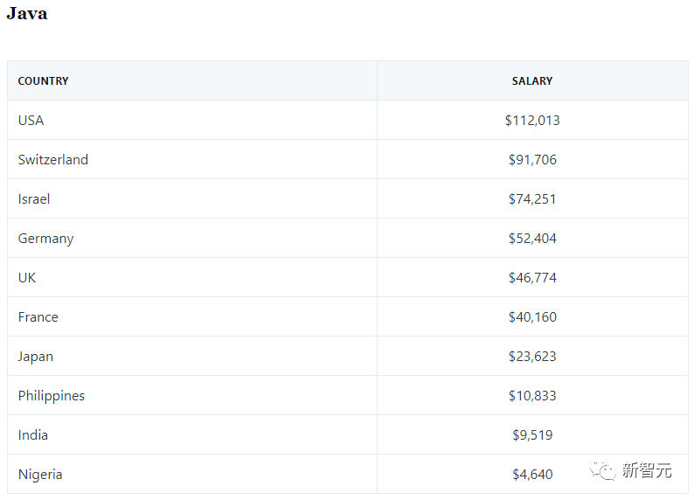Viewport: 694px width, 500px height.
Task: Select the $112,013 salary value
Action: tap(532, 121)
